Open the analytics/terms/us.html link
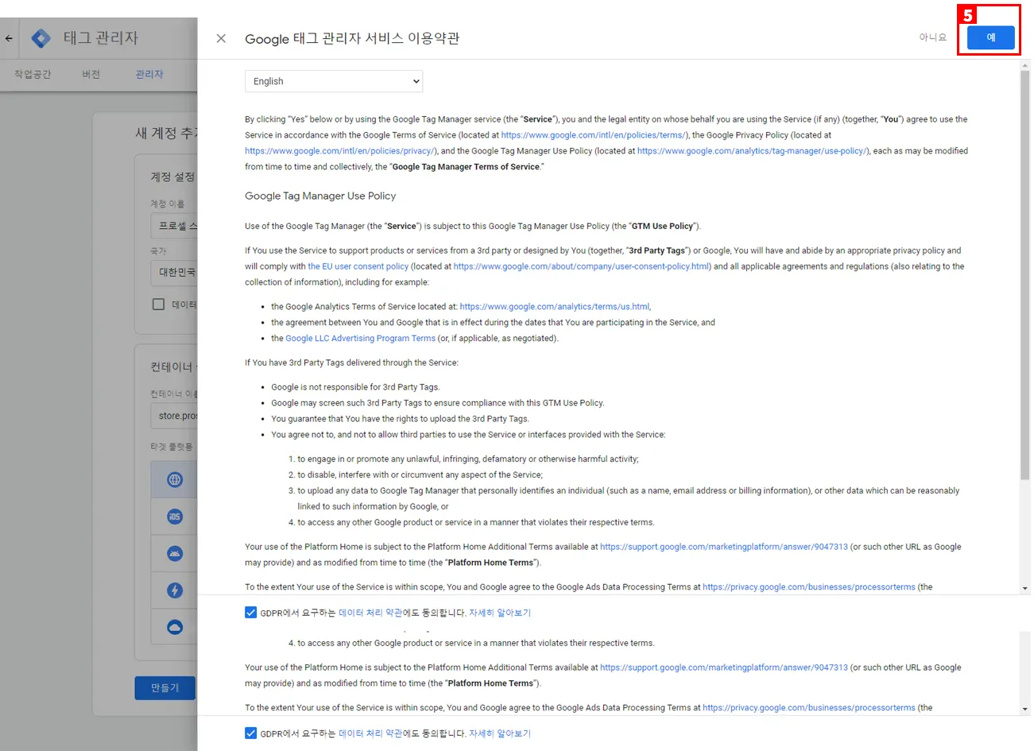Screen dimensions: 1034x751 coord(555,307)
